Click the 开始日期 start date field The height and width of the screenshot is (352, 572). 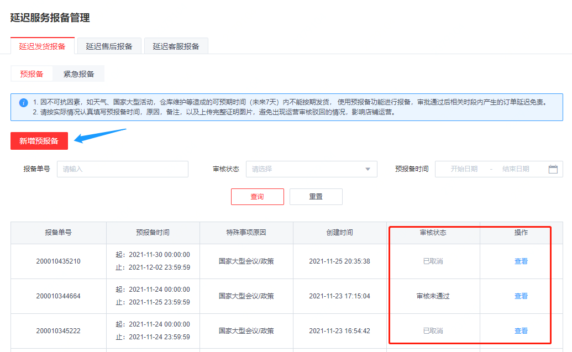point(464,169)
